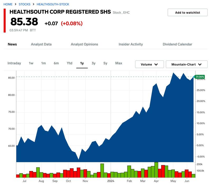This screenshot has width=211, height=186.
Task: Click the 200k volume axis label
Action: coord(199,164)
